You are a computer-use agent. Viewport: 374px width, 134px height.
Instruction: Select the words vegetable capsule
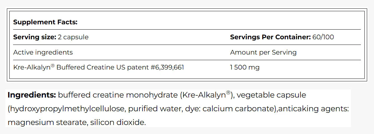271,95
